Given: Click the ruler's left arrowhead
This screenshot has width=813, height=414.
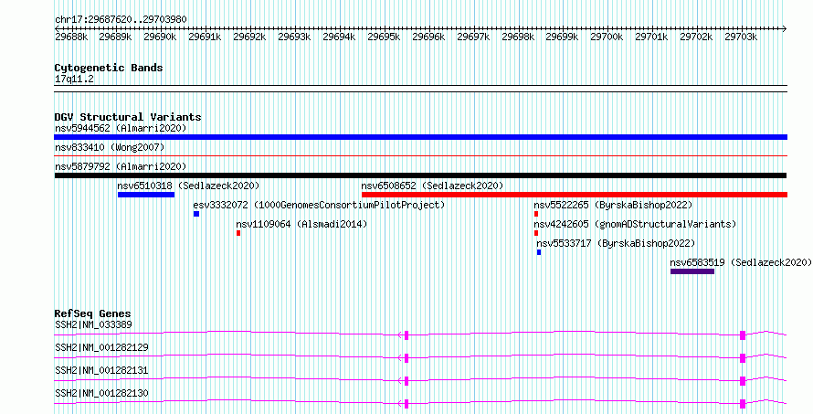Looking at the screenshot, I should click(x=57, y=28).
